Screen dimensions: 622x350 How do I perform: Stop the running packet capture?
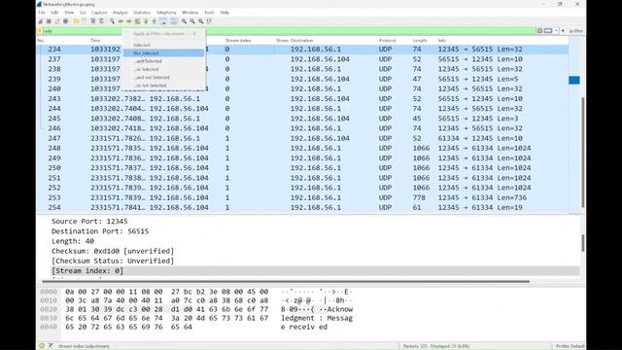point(49,21)
